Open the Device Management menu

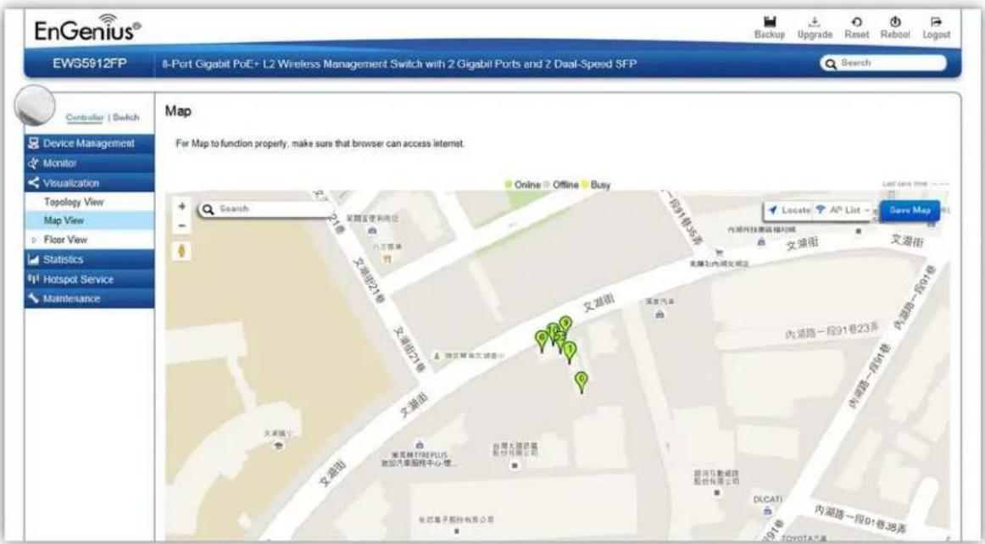pyautogui.click(x=89, y=143)
